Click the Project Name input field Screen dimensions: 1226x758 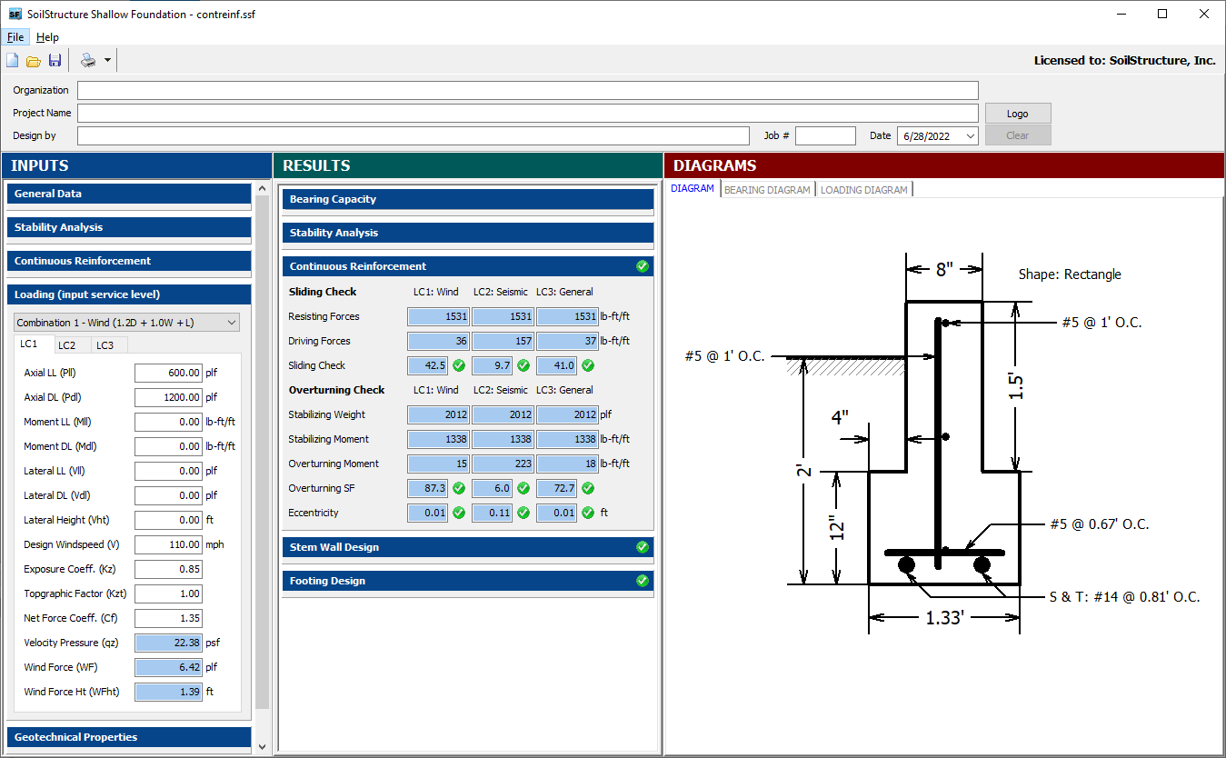528,114
